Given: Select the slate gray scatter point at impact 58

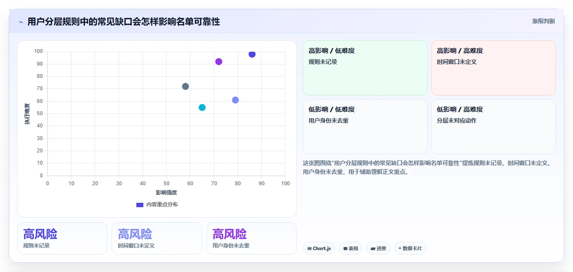Looking at the screenshot, I should pos(186,86).
